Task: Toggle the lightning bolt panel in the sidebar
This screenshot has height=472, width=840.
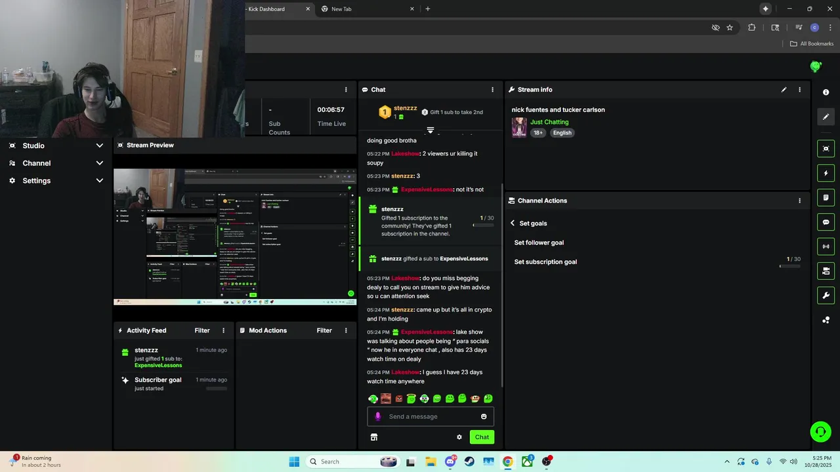Action: pos(826,173)
